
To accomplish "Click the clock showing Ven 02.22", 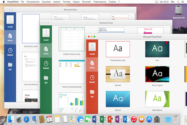I will [x=164, y=2].
